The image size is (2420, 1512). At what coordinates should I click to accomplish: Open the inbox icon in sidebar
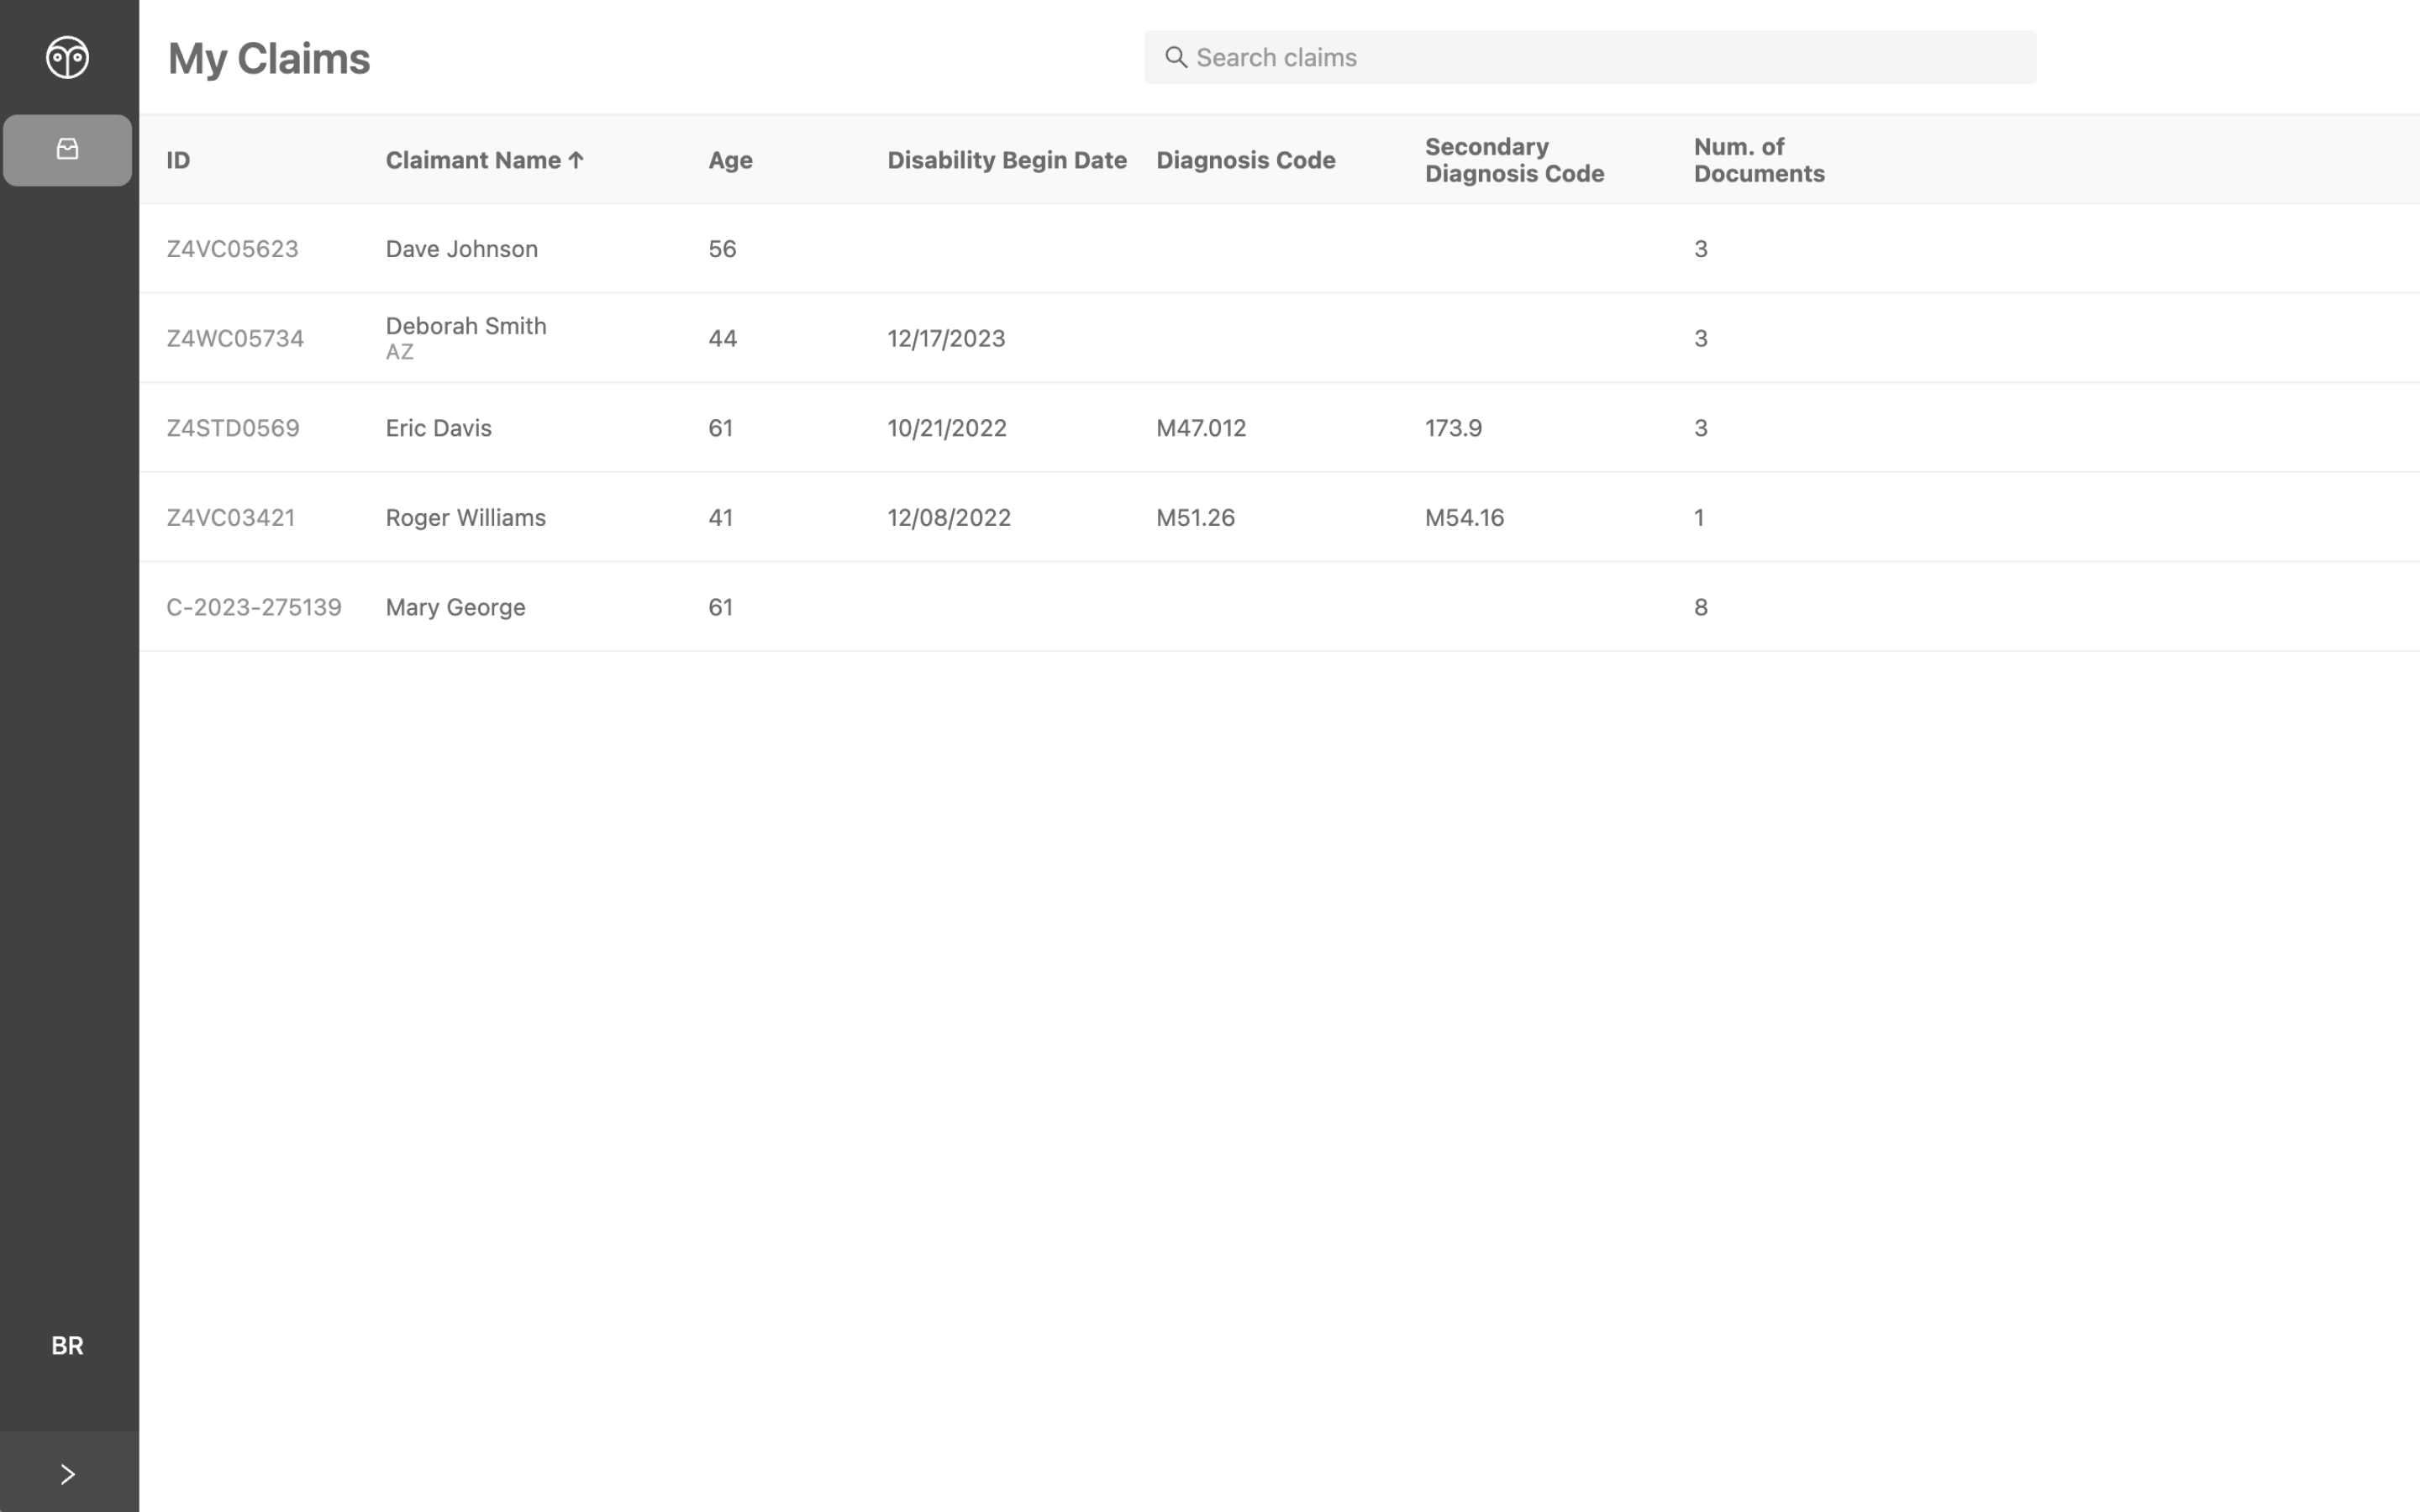(x=67, y=150)
